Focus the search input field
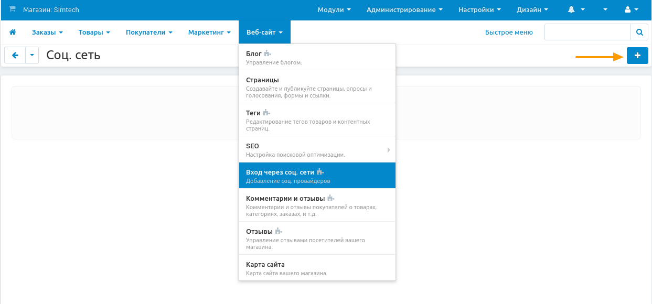 (587, 32)
